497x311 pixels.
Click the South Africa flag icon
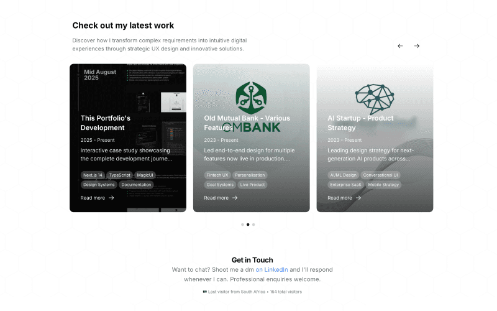(x=205, y=291)
